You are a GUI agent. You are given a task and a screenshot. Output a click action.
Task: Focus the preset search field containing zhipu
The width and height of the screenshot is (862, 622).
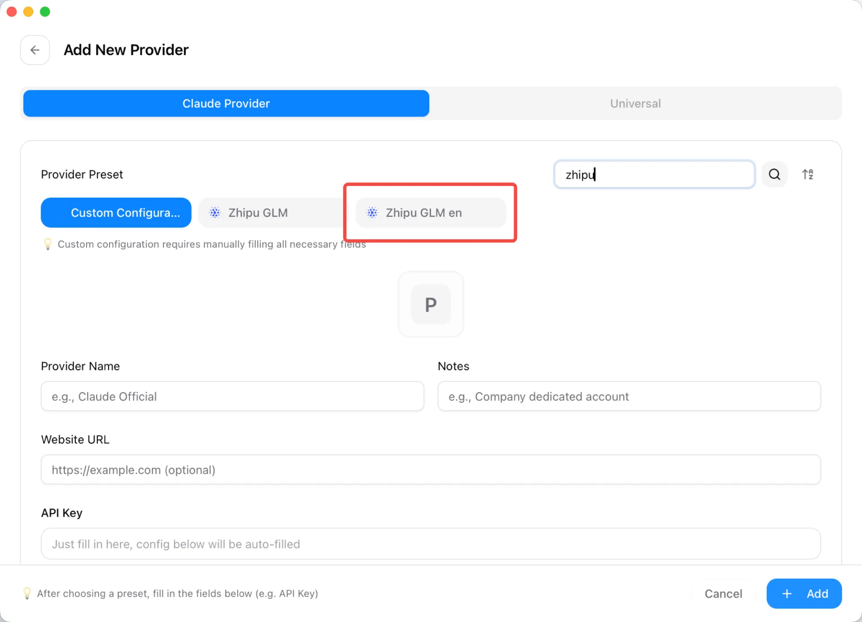654,174
